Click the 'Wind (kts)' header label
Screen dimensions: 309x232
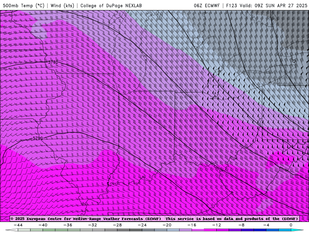62,5
